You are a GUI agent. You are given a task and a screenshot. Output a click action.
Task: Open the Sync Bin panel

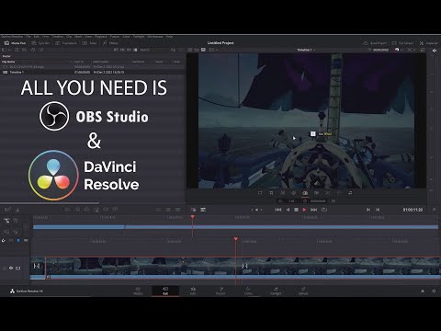[40, 43]
